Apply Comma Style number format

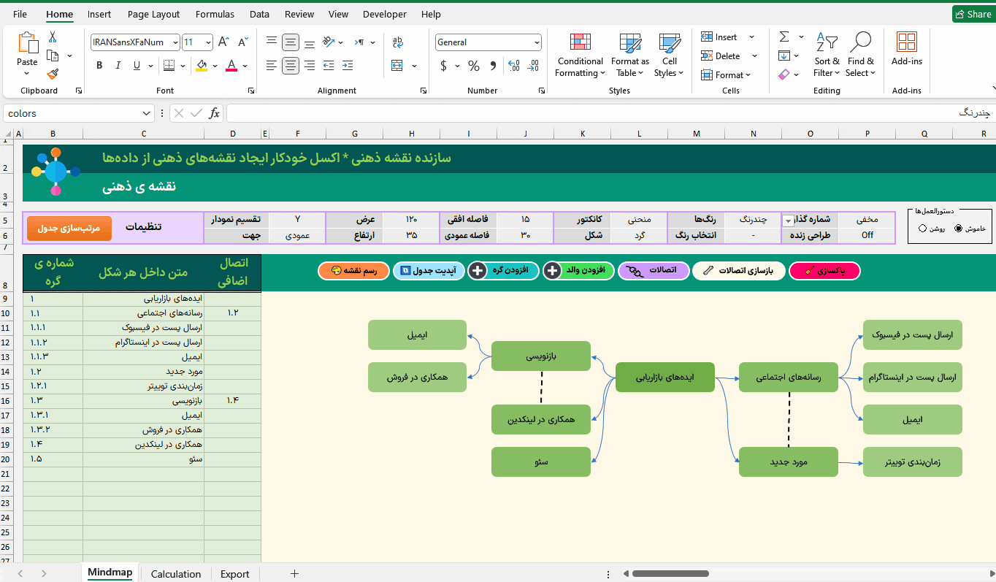click(493, 66)
